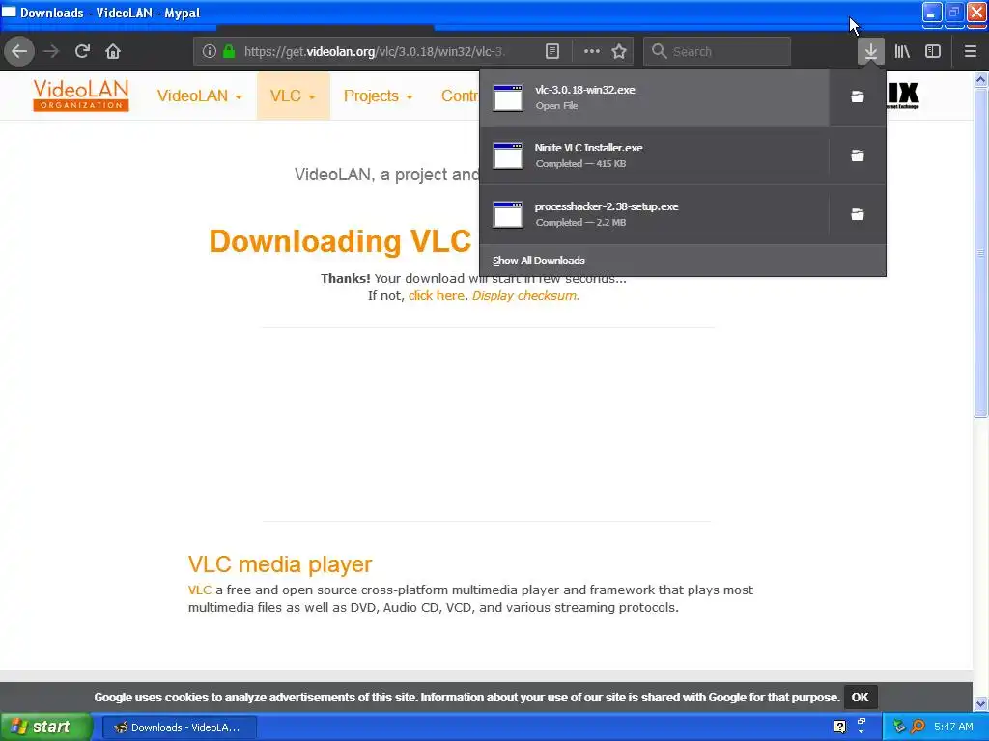
Task: Click the 5:47 AM taskbar clock
Action: pos(953,727)
